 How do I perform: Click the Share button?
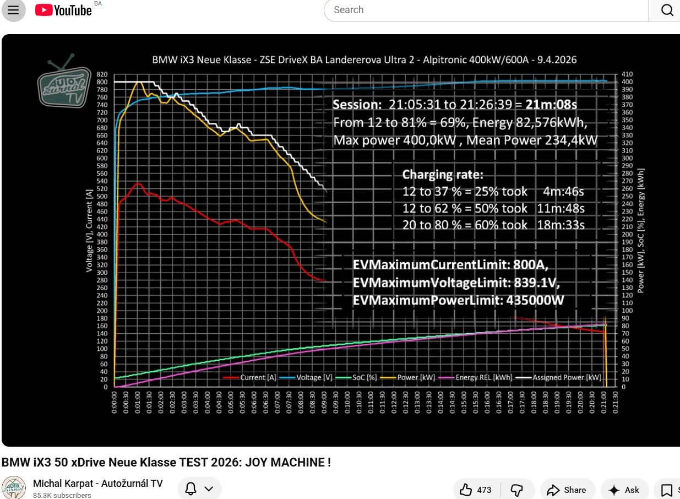tap(567, 490)
